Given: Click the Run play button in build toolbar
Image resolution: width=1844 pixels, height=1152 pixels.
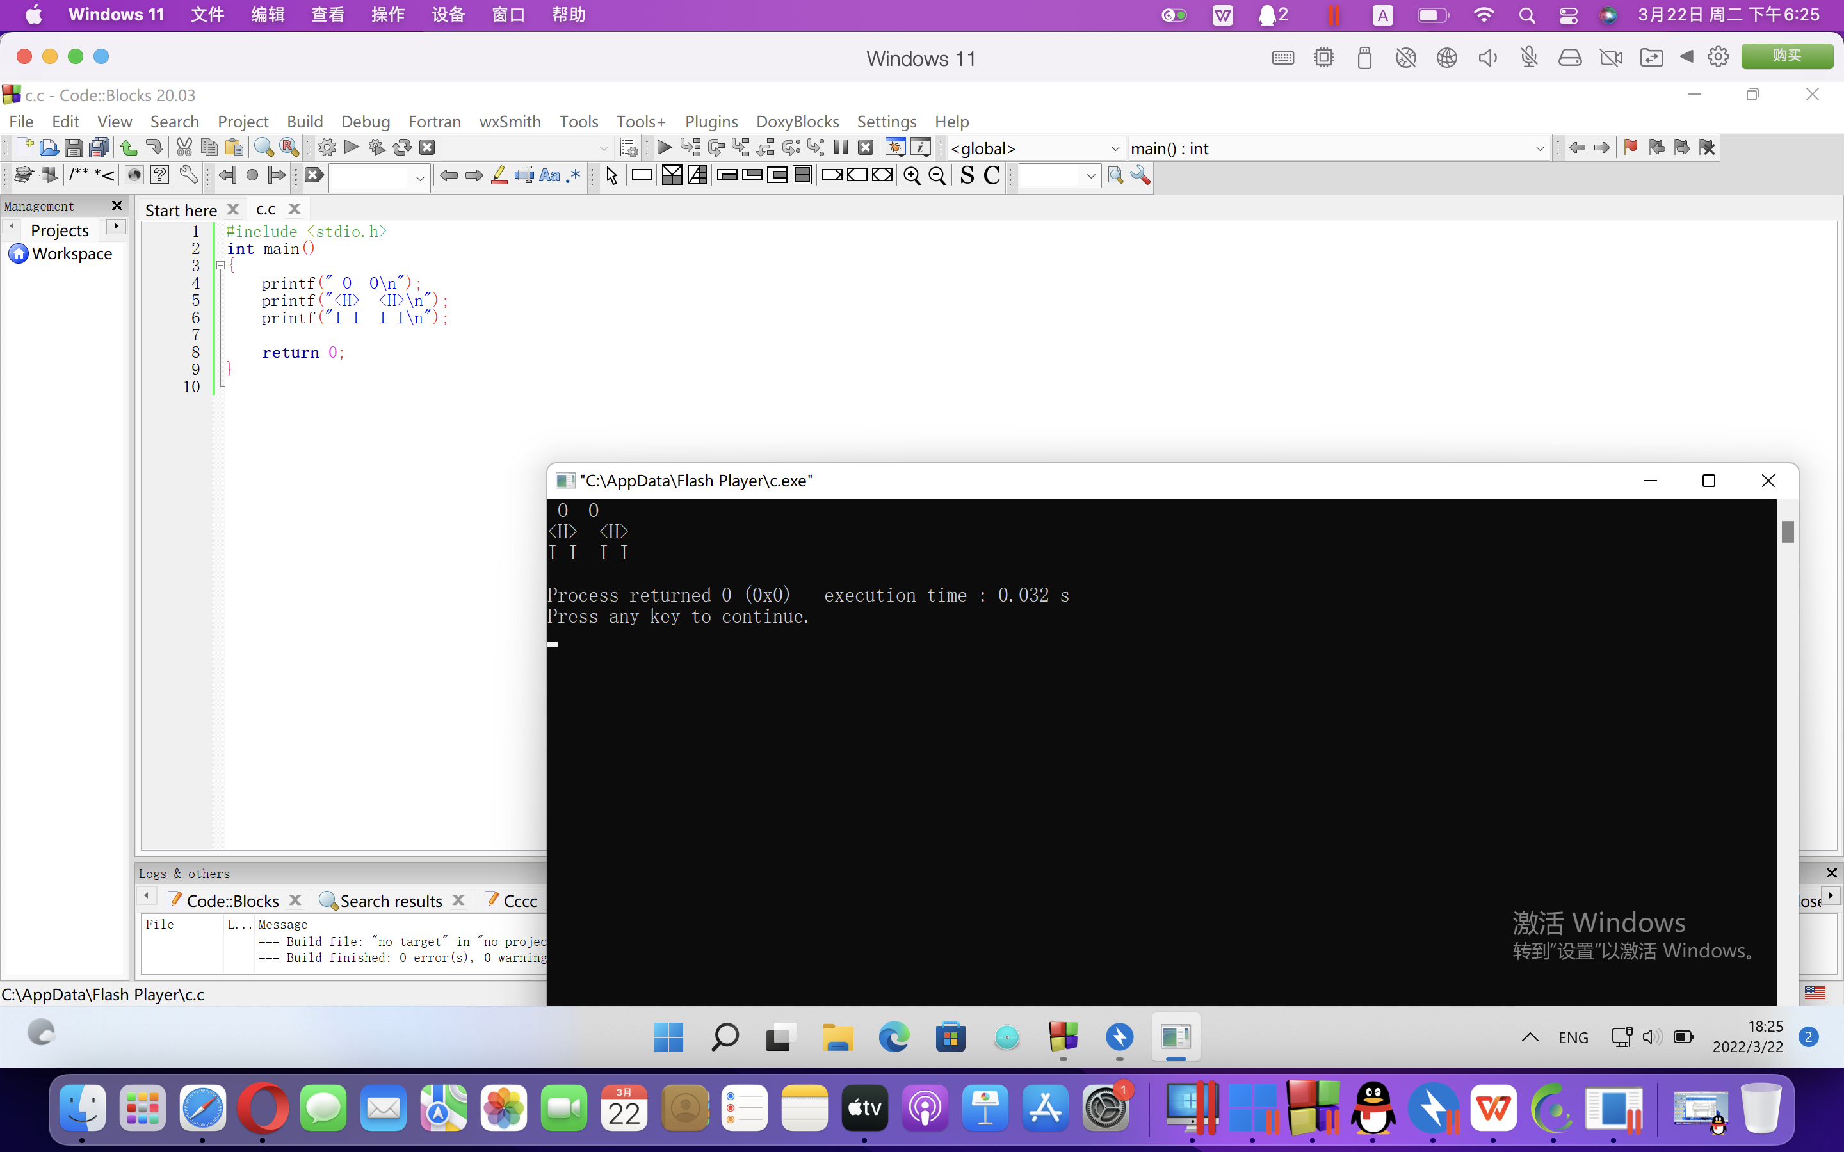Looking at the screenshot, I should coord(352,147).
